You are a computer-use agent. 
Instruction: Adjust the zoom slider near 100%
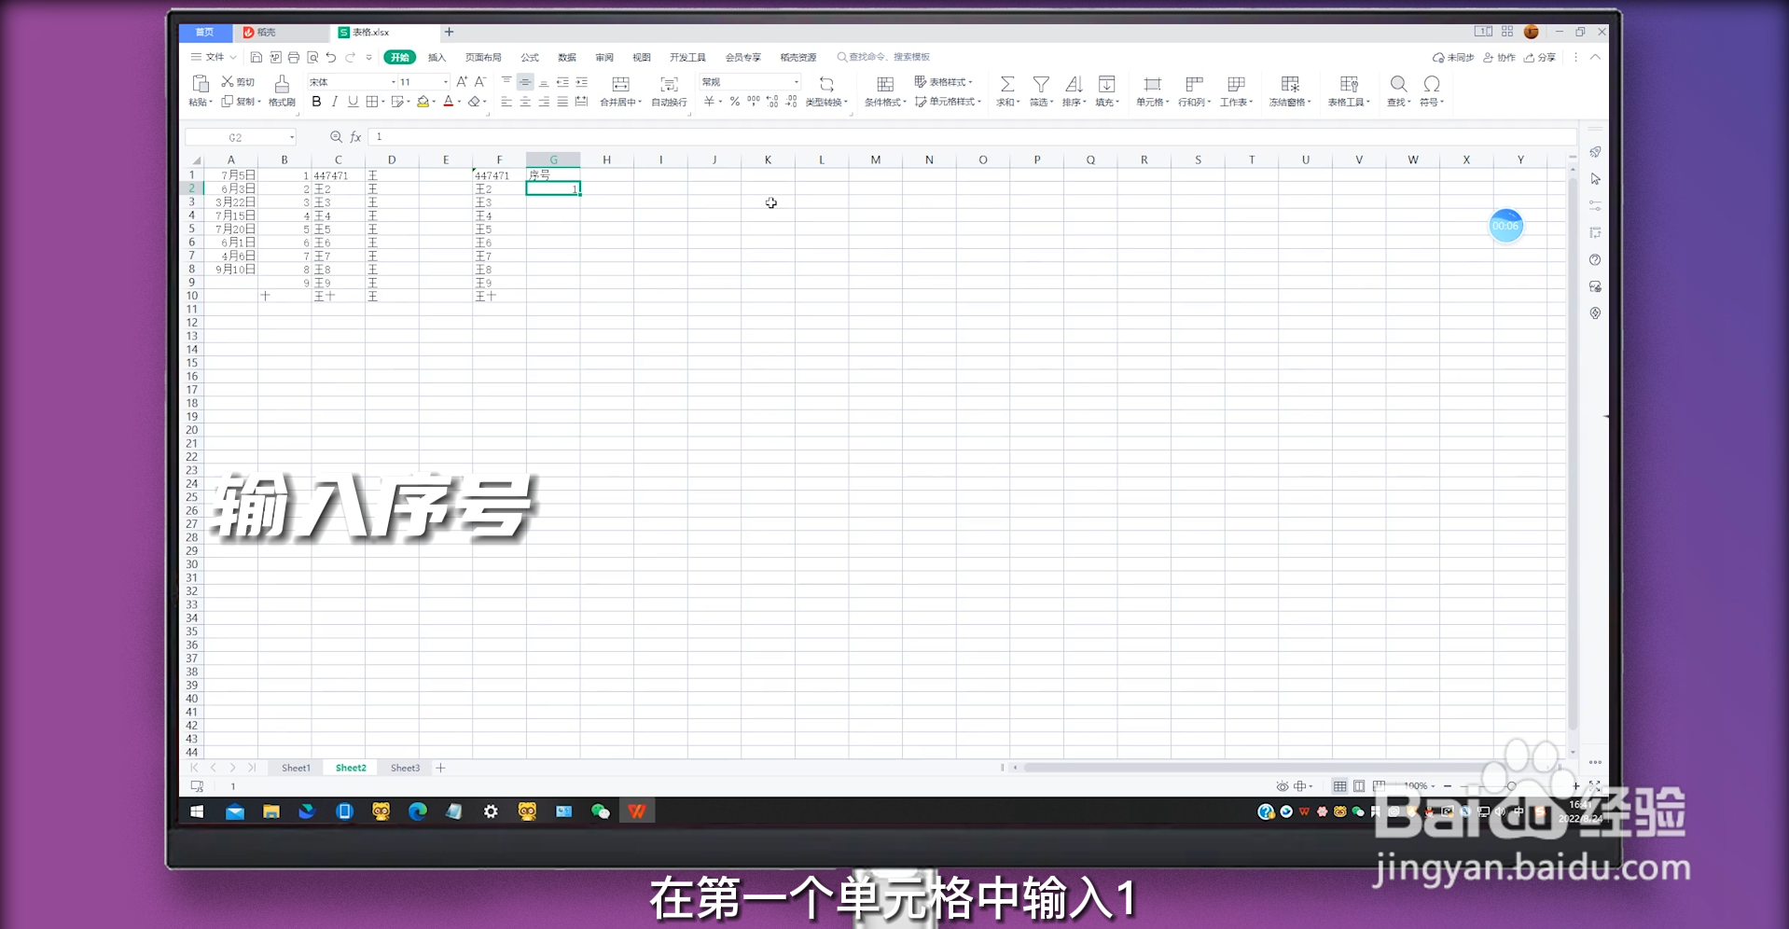point(1513,786)
